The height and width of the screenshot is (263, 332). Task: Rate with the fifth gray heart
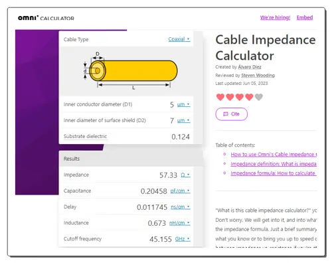[259, 97]
